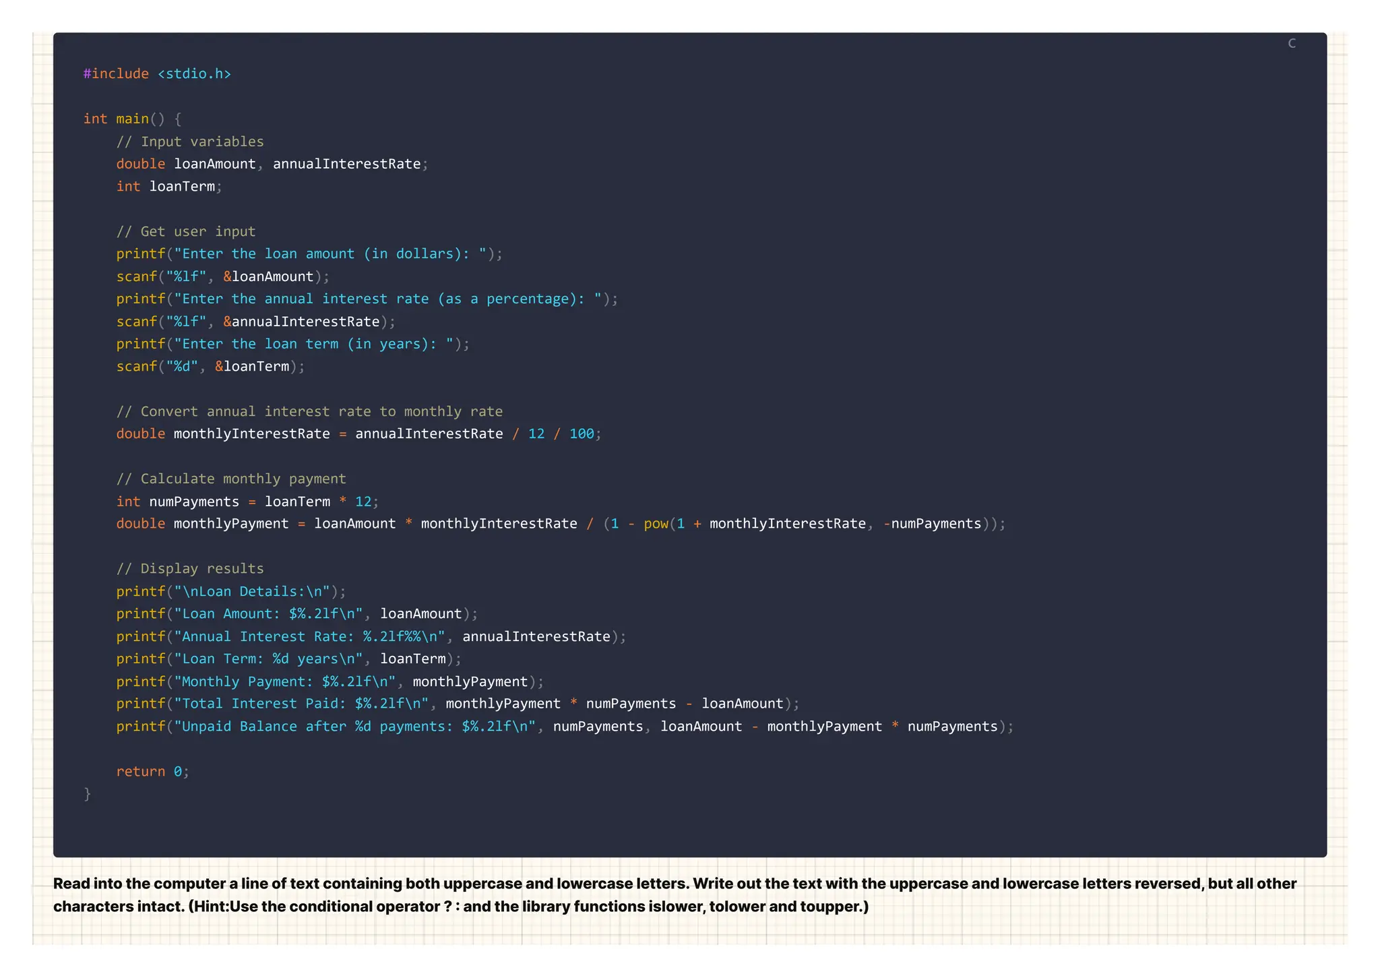This screenshot has height=976, width=1380.
Task: Click the 'double monthlyInterestRate =' assignment line
Action: [358, 433]
